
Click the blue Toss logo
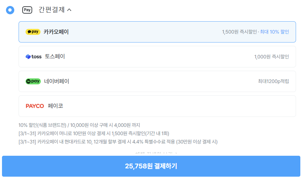click(34, 56)
